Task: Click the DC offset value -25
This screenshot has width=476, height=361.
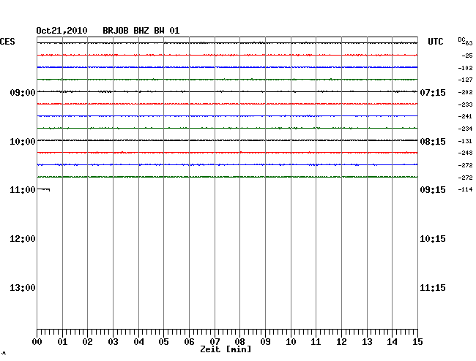Action: click(467, 56)
